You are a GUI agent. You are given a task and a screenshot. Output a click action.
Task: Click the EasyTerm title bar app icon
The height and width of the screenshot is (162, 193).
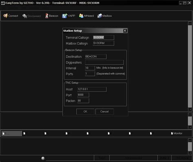click(3, 3)
